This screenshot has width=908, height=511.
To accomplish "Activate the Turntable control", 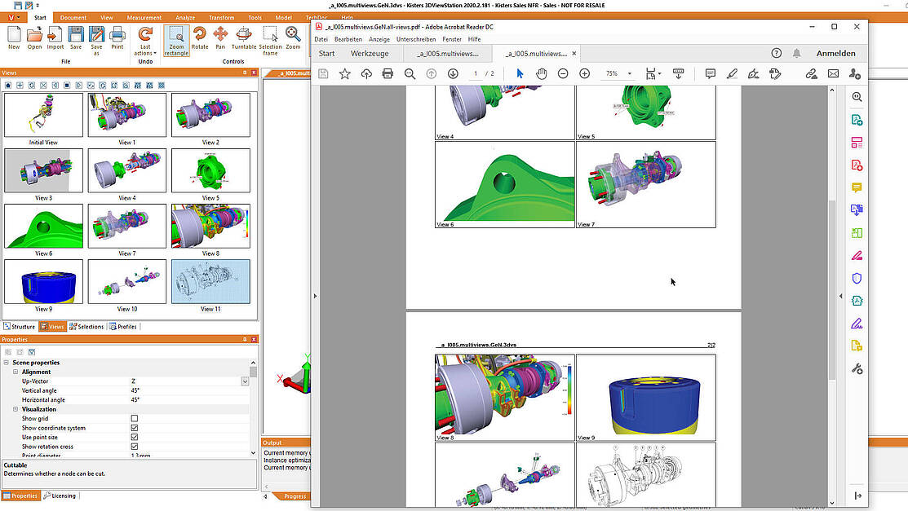I will point(244,38).
